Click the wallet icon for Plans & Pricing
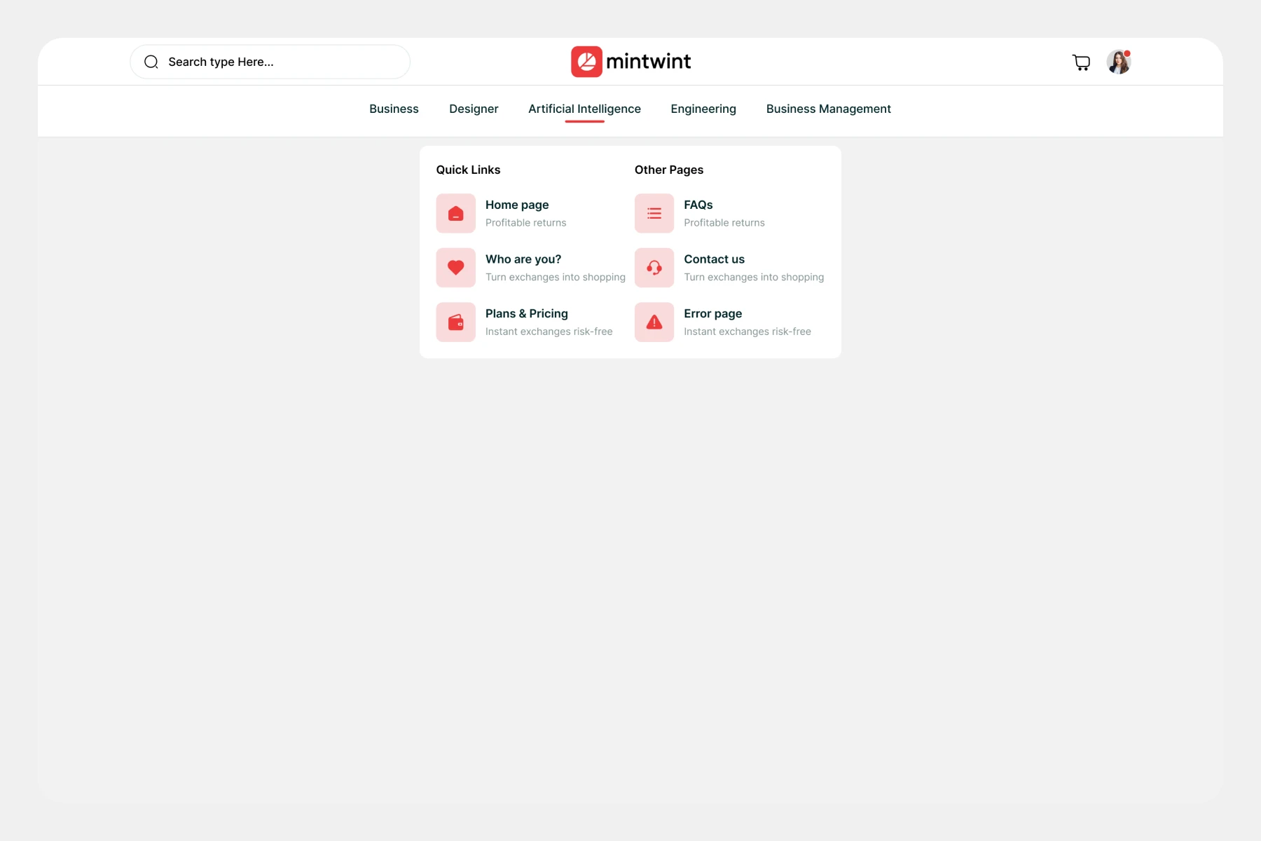The image size is (1261, 841). point(455,322)
